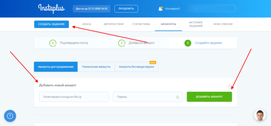271x126 pixels.
Task: Open the round help question-mark button
Action: (10, 116)
